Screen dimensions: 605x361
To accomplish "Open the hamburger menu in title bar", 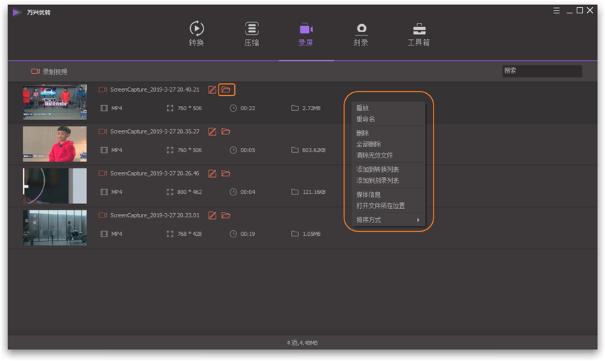I will click(557, 11).
